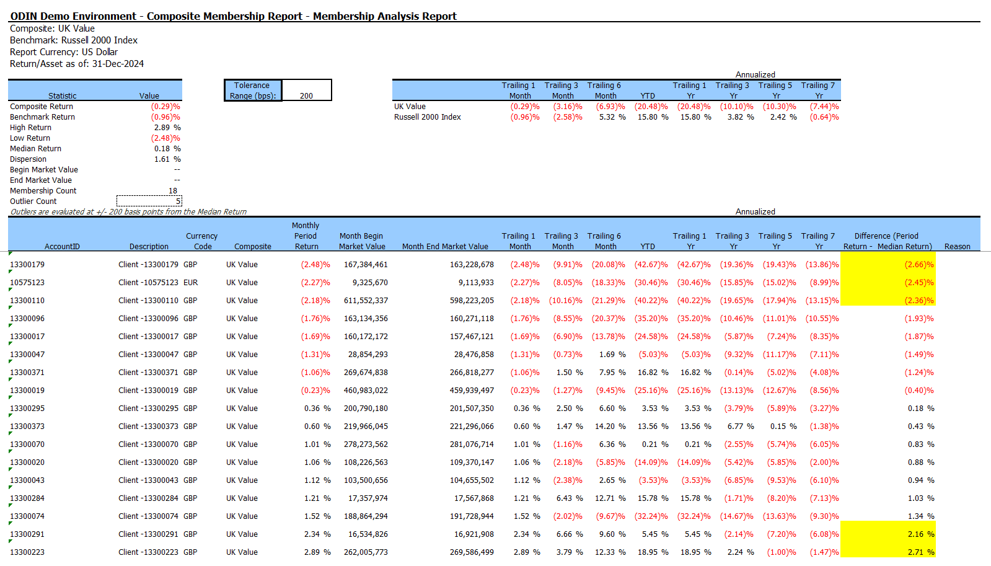This screenshot has height=566, width=991.
Task: Select the Reason column header
Action: (x=957, y=246)
